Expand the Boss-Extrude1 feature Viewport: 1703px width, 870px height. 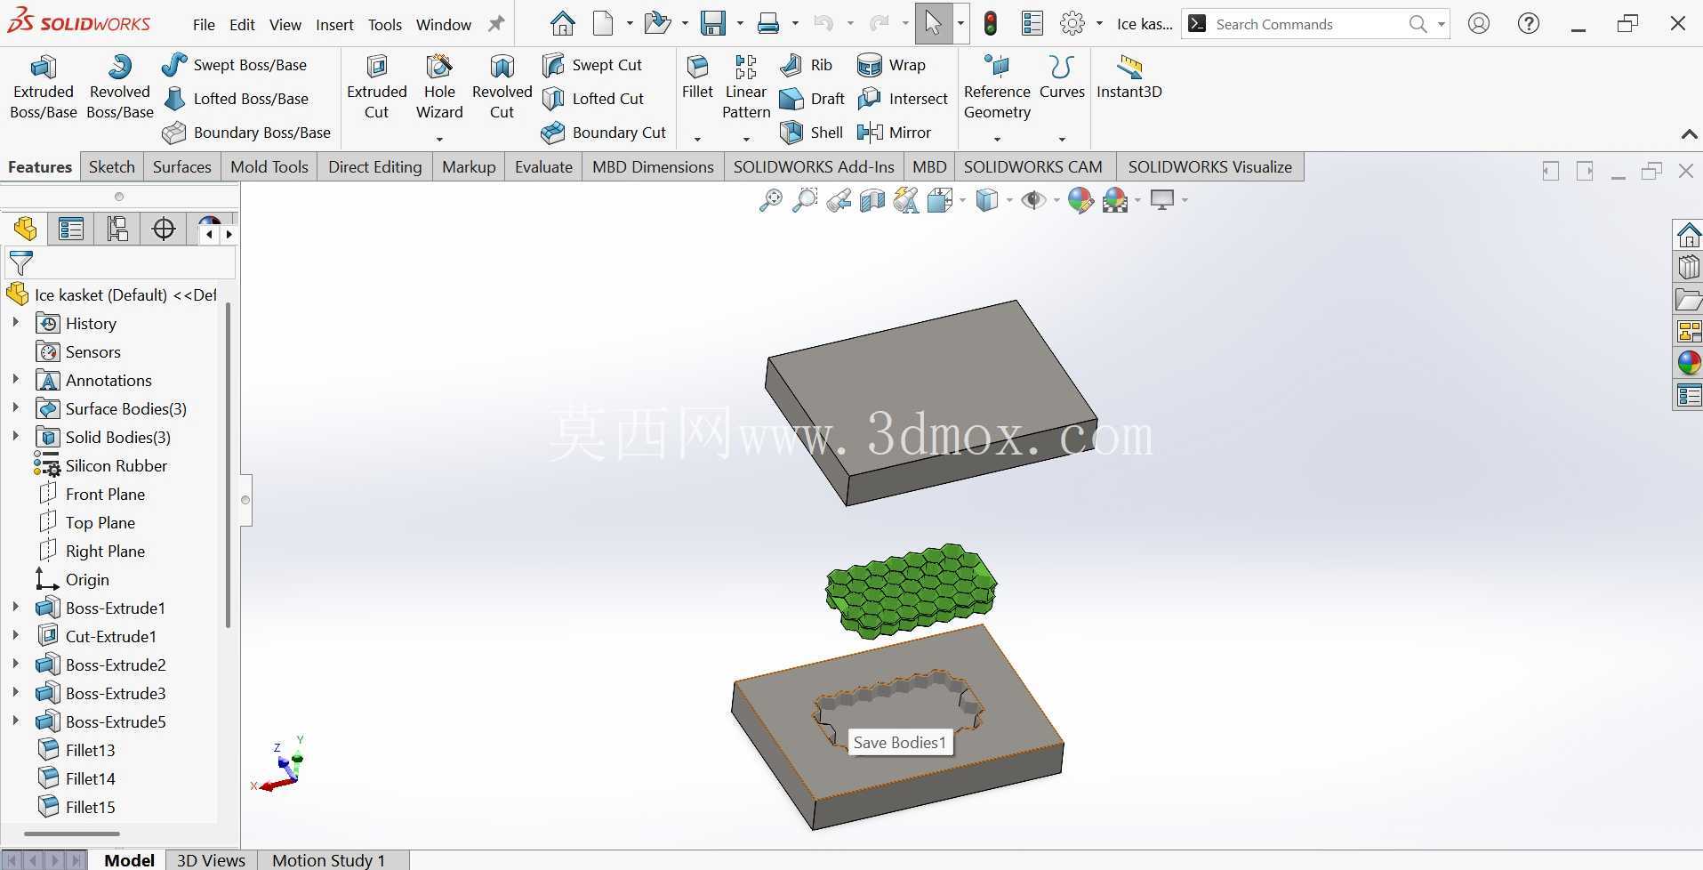point(15,608)
